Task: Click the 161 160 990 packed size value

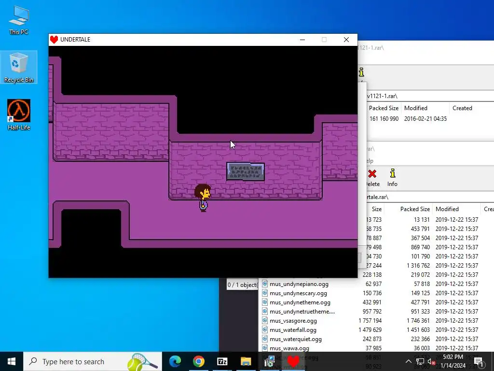Action: 384,119
